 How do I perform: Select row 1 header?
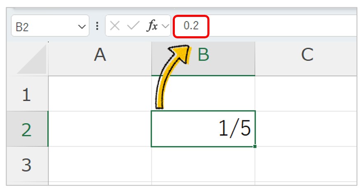click(27, 94)
